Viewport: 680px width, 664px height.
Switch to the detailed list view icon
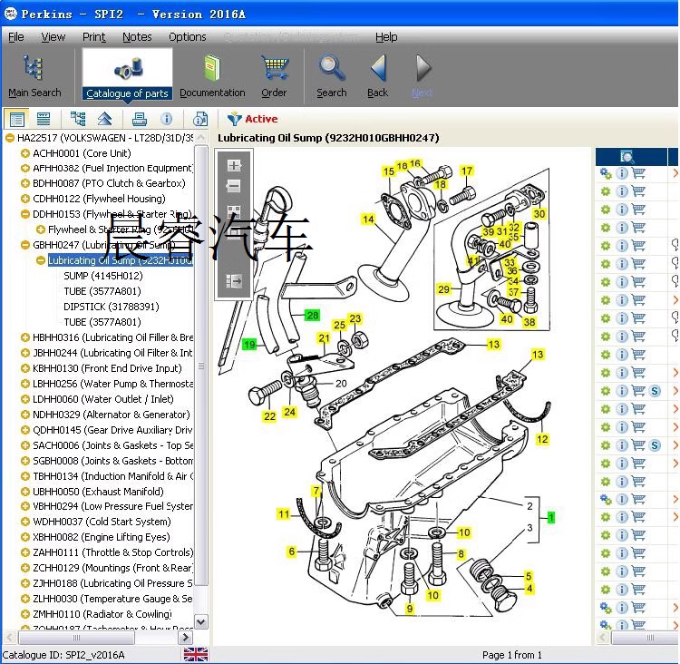(17, 119)
